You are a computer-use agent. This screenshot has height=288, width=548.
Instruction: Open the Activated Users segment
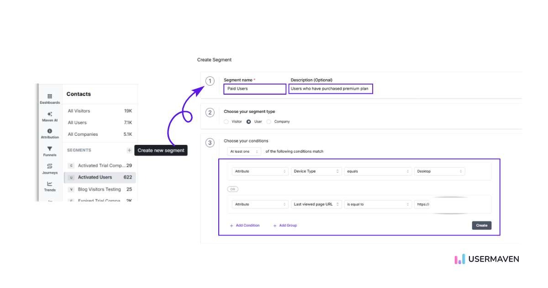point(95,177)
